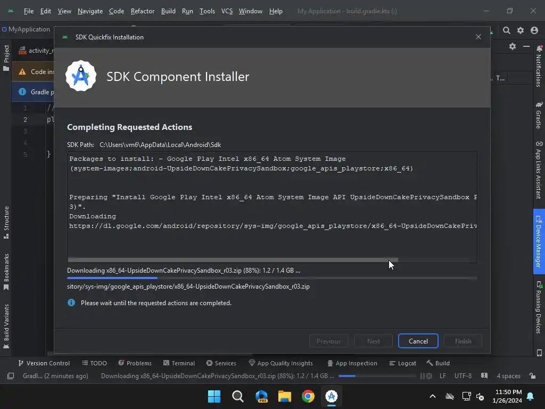Pause the background download in status bar
The width and height of the screenshot is (545, 409).
[422, 376]
